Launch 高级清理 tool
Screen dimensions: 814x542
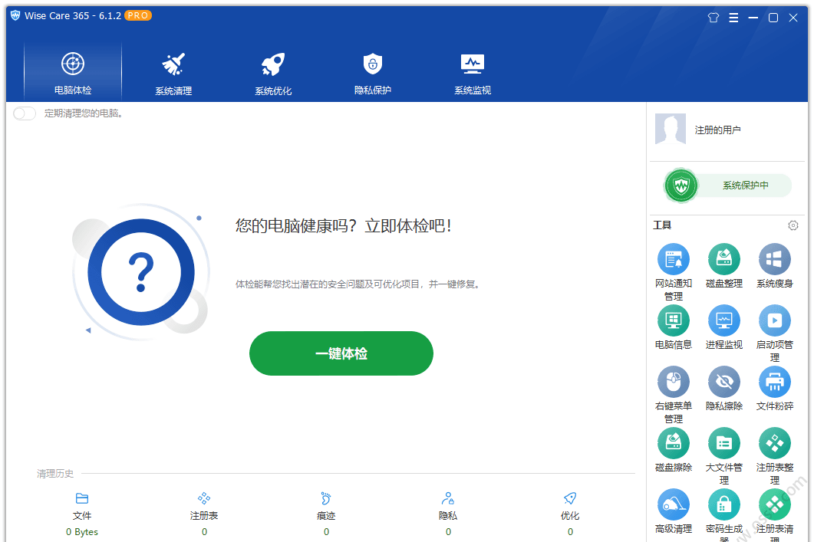(674, 511)
